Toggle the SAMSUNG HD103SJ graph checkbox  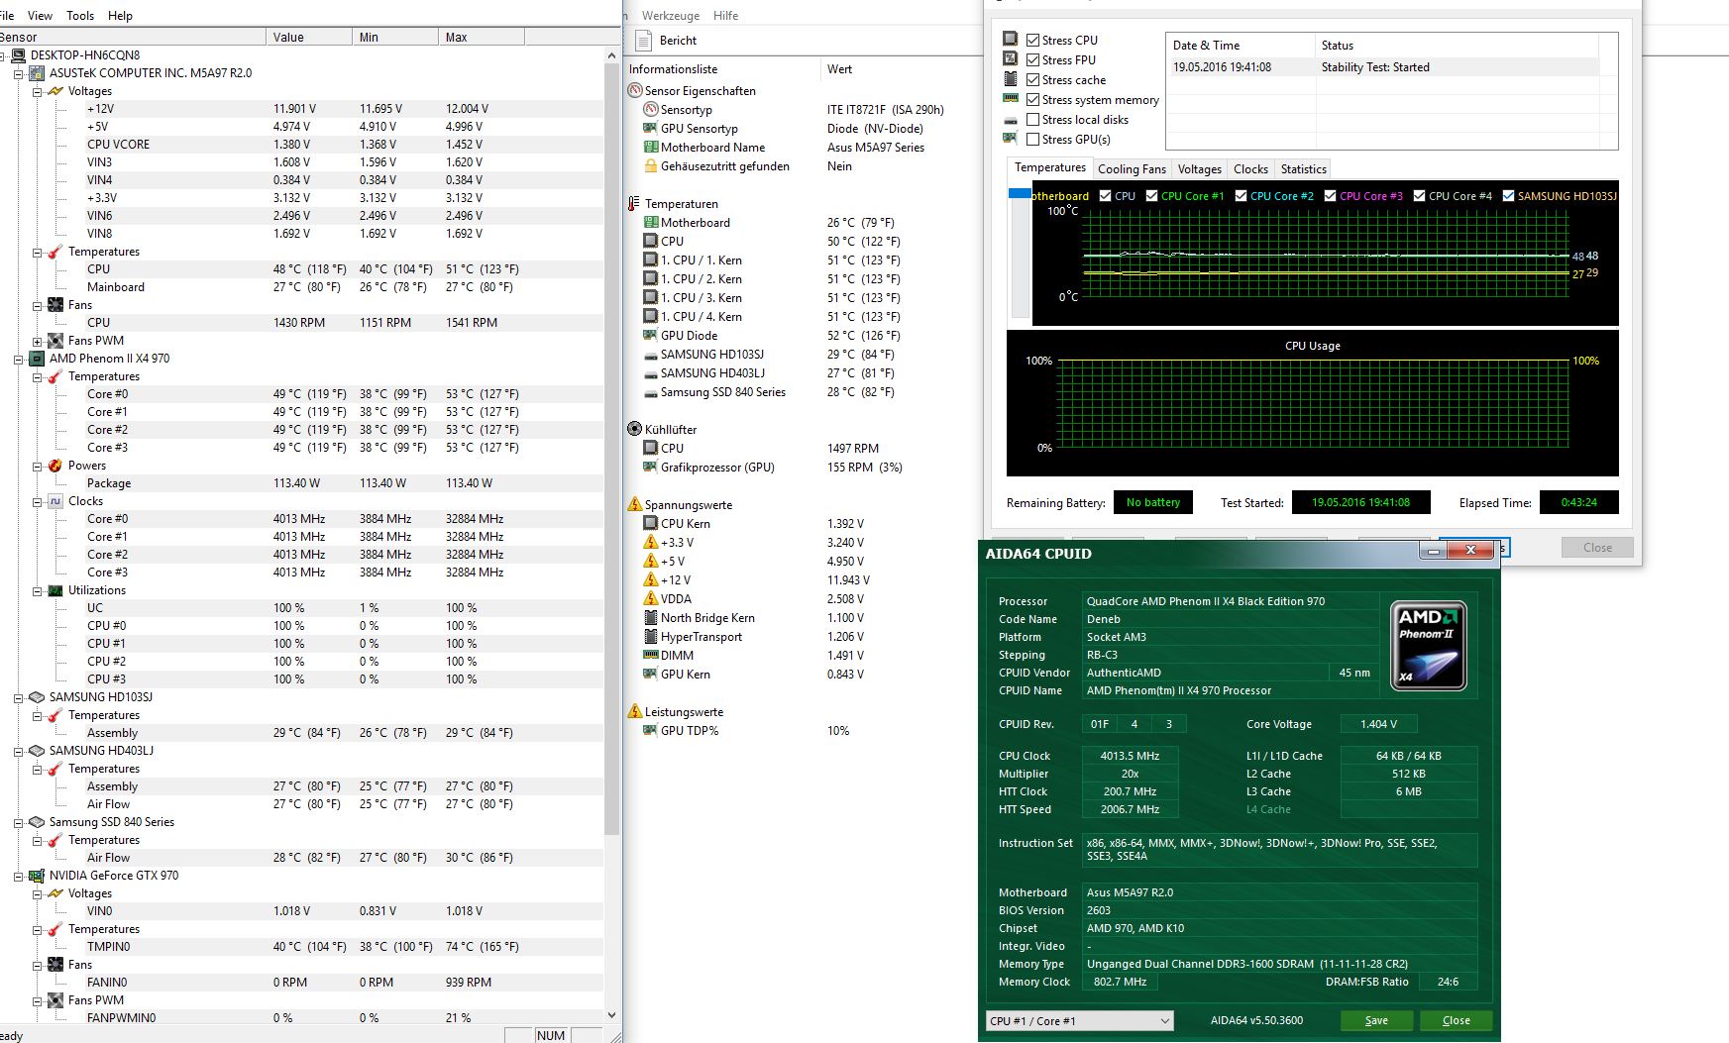pyautogui.click(x=1509, y=196)
